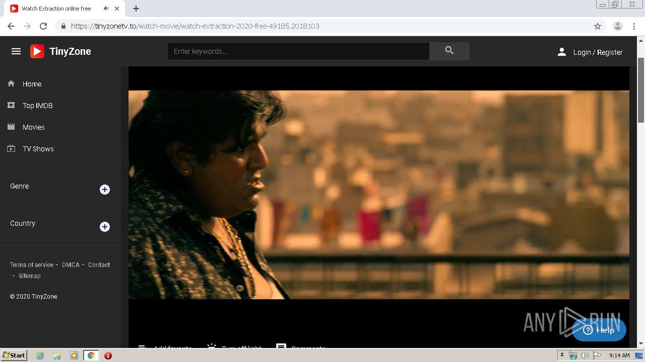Click the address bar URL
The width and height of the screenshot is (645, 362).
click(195, 26)
